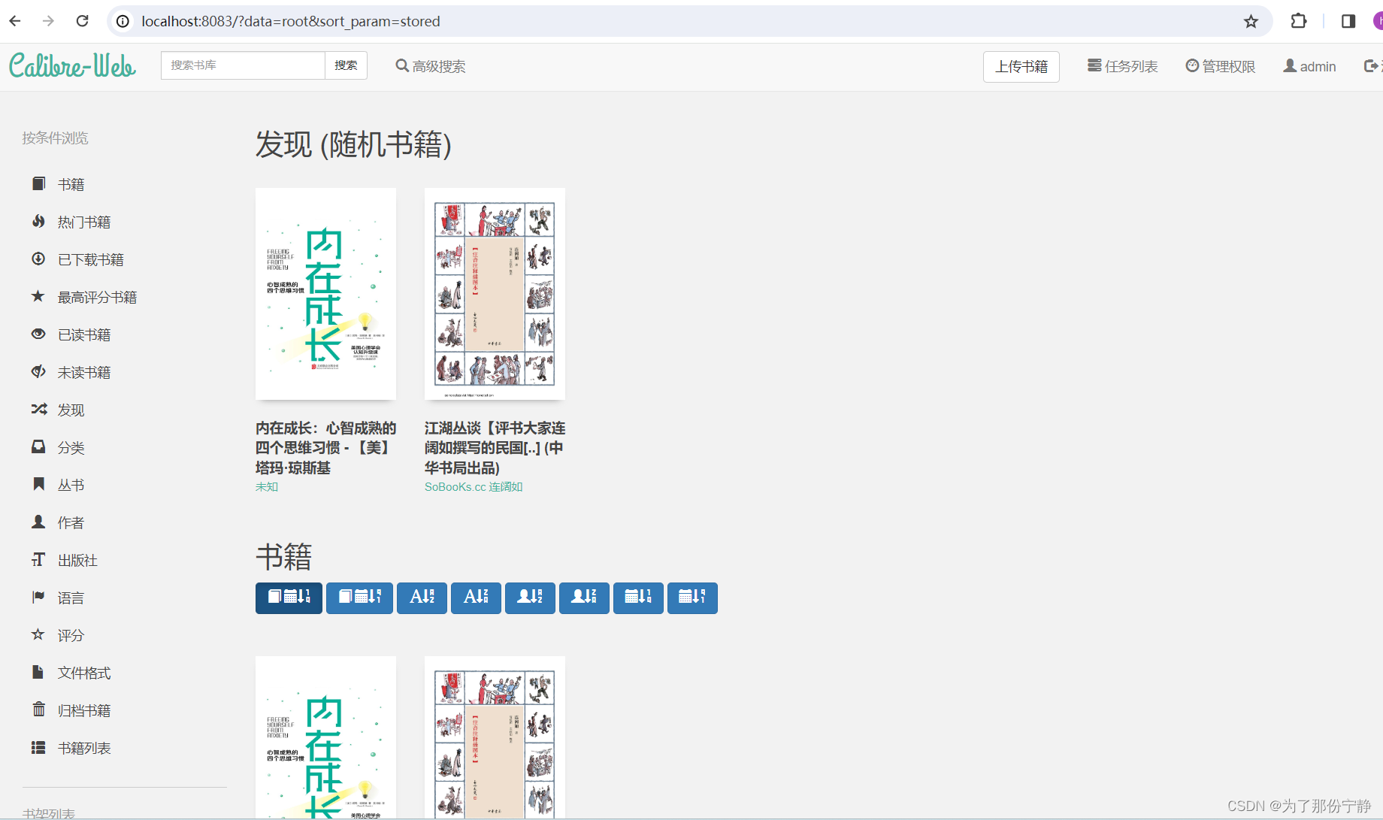Select 最高评分书籍 in the sidebar
This screenshot has height=820, width=1383.
pyautogui.click(x=97, y=297)
